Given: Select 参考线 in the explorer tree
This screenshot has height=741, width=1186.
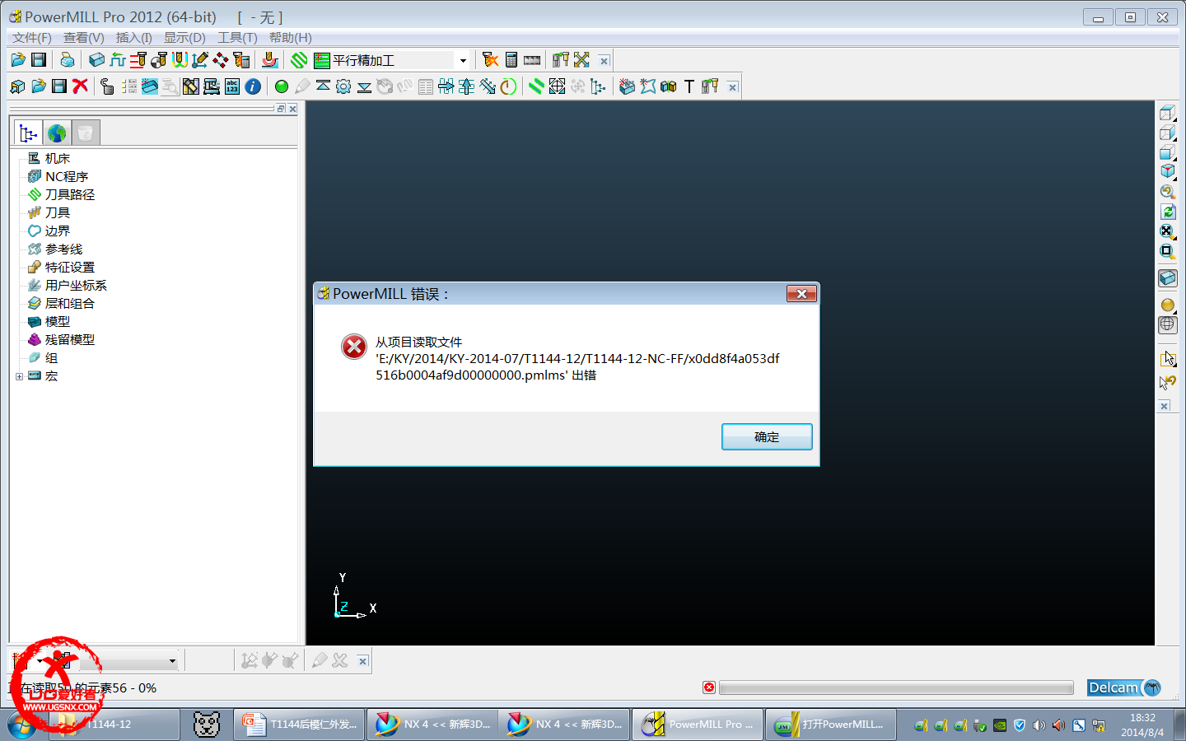Looking at the screenshot, I should [x=63, y=249].
